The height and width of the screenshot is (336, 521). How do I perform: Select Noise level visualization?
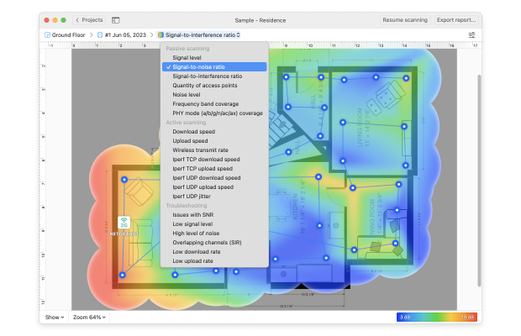coord(214,95)
